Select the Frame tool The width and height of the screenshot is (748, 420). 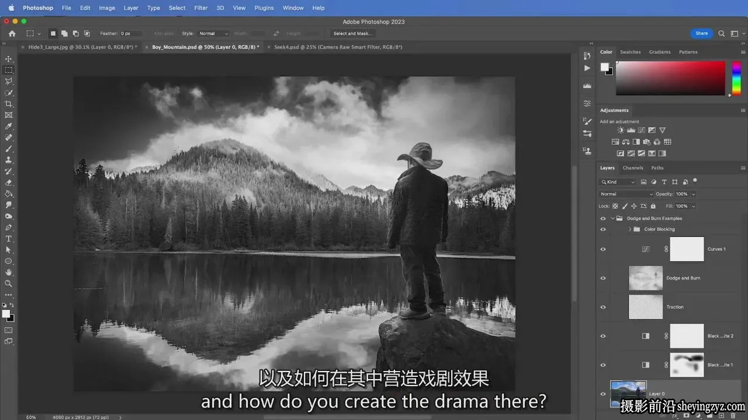click(9, 115)
